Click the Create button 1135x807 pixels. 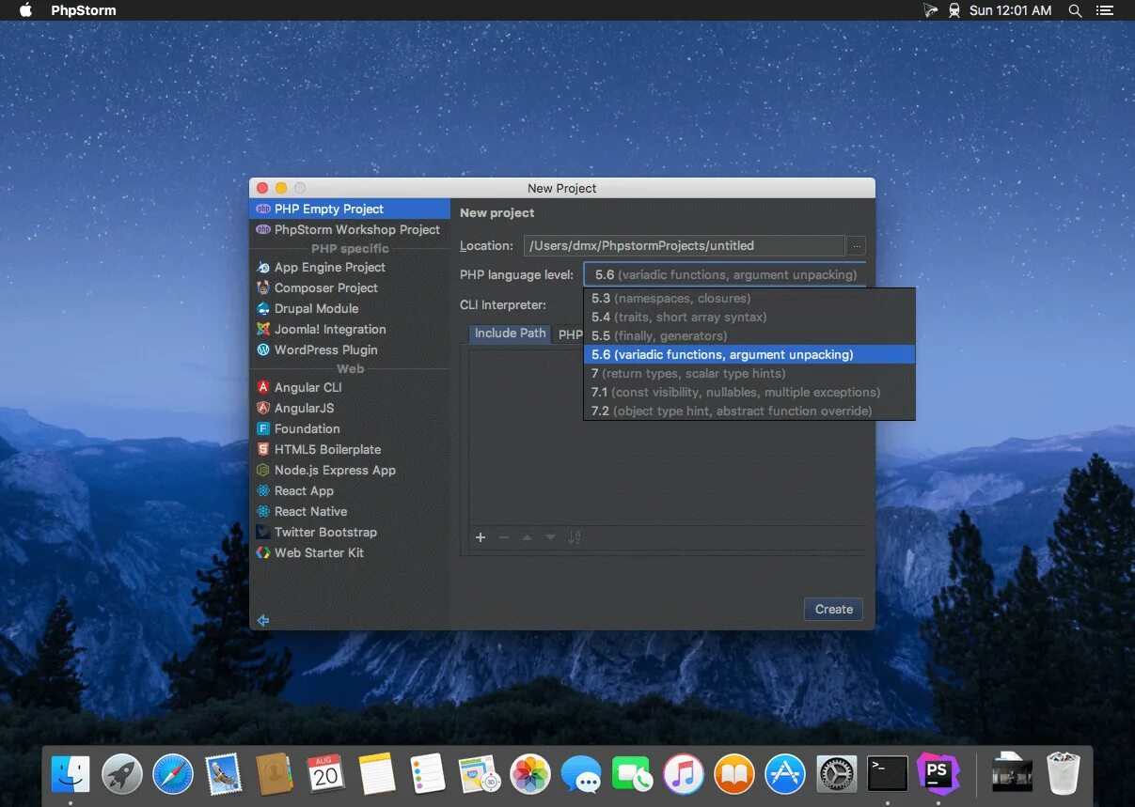coord(833,609)
